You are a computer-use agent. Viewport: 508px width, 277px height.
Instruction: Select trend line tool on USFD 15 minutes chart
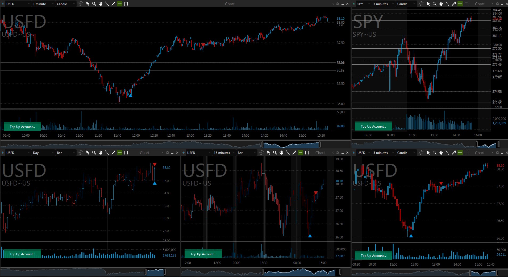tap(288, 153)
